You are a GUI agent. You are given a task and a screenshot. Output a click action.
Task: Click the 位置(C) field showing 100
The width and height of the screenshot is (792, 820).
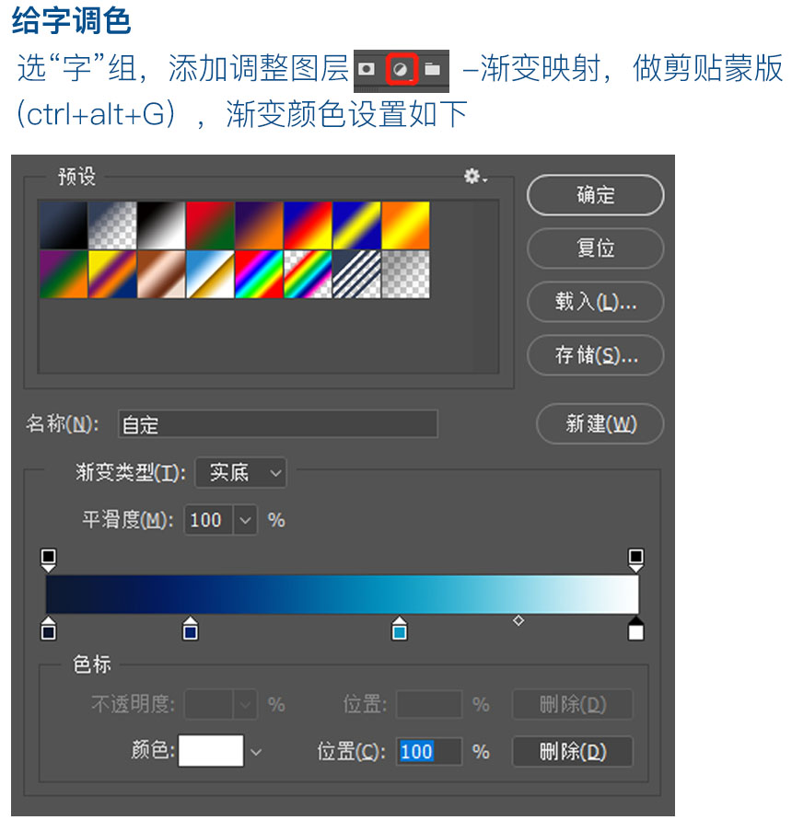[429, 752]
